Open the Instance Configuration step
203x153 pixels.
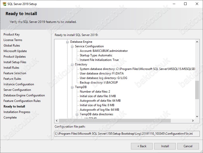[19, 84]
